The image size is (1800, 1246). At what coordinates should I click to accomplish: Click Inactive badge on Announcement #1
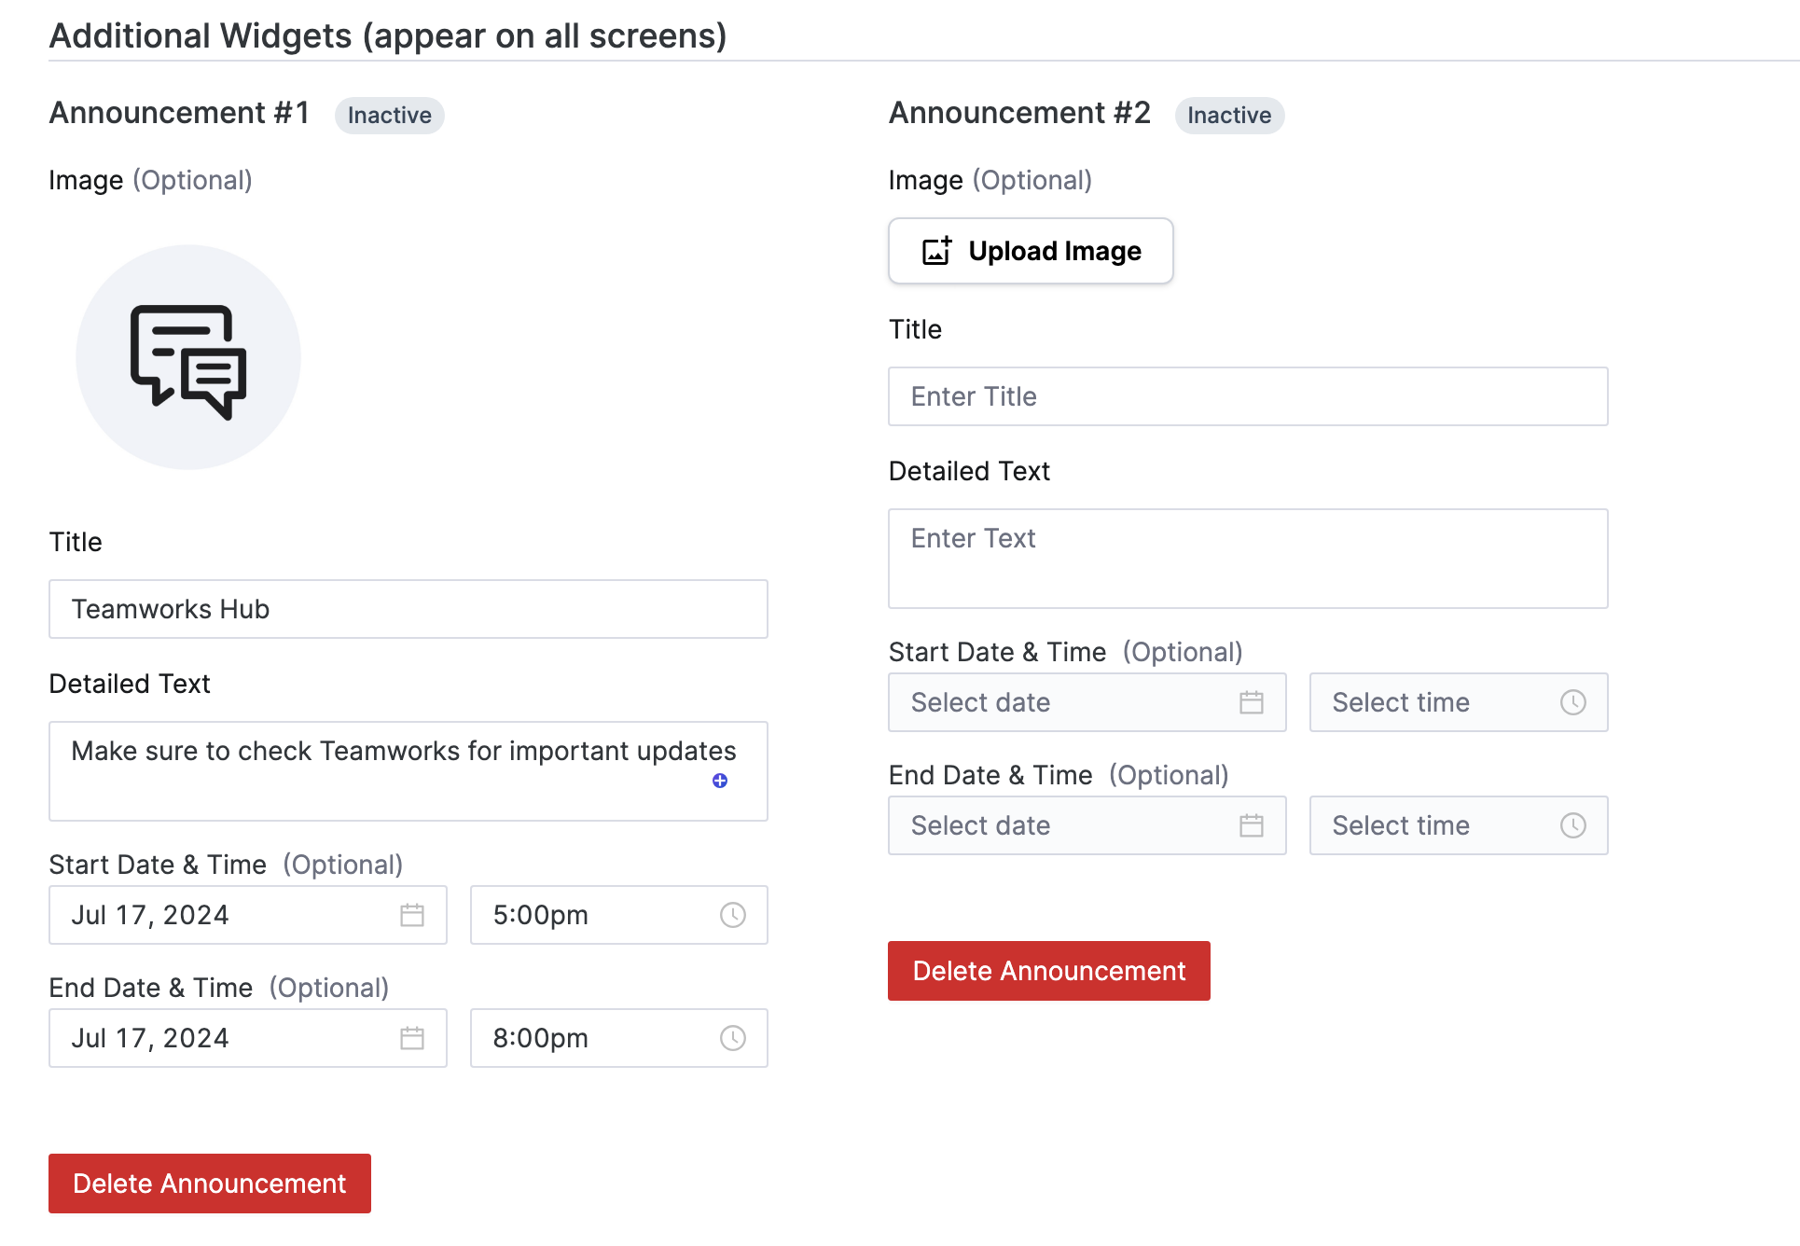coord(389,116)
